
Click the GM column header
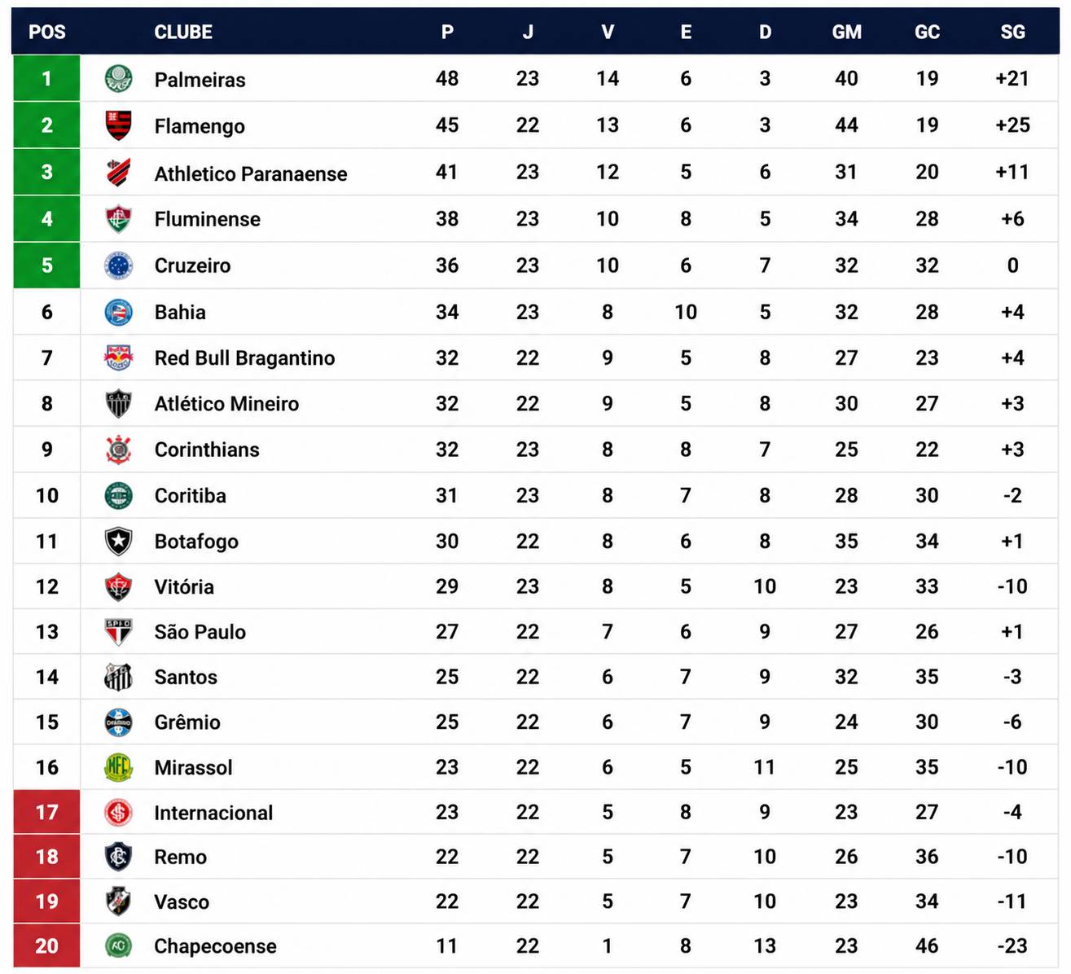tap(846, 32)
